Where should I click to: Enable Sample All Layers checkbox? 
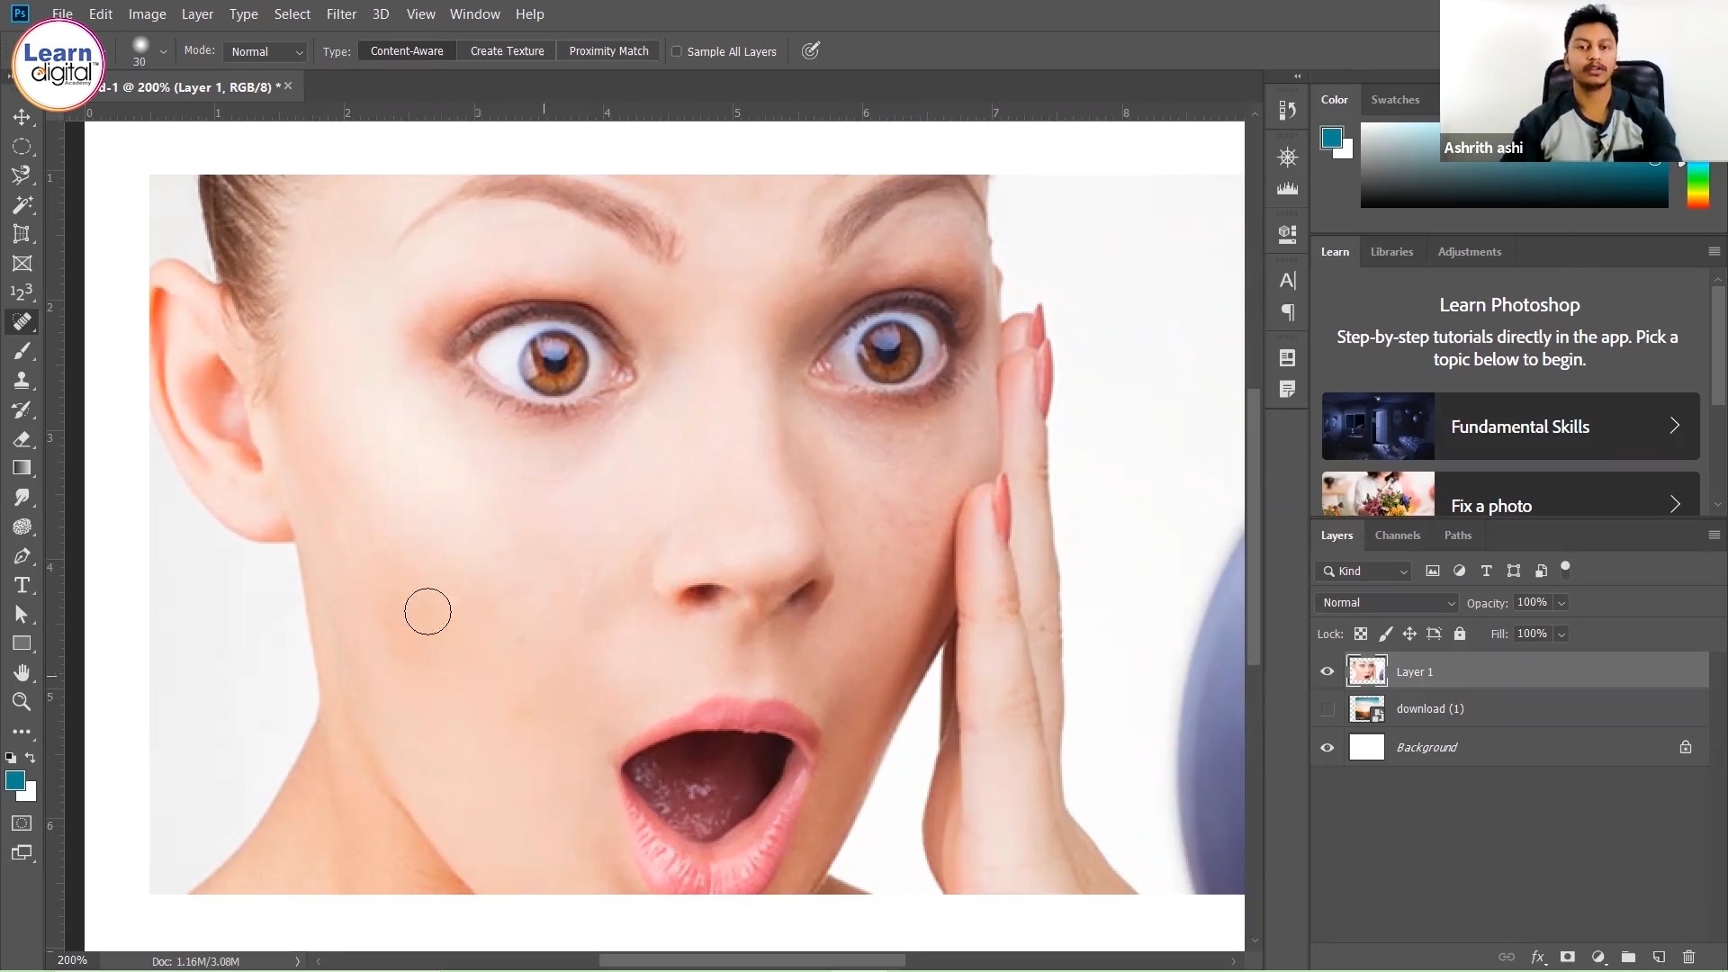(677, 51)
